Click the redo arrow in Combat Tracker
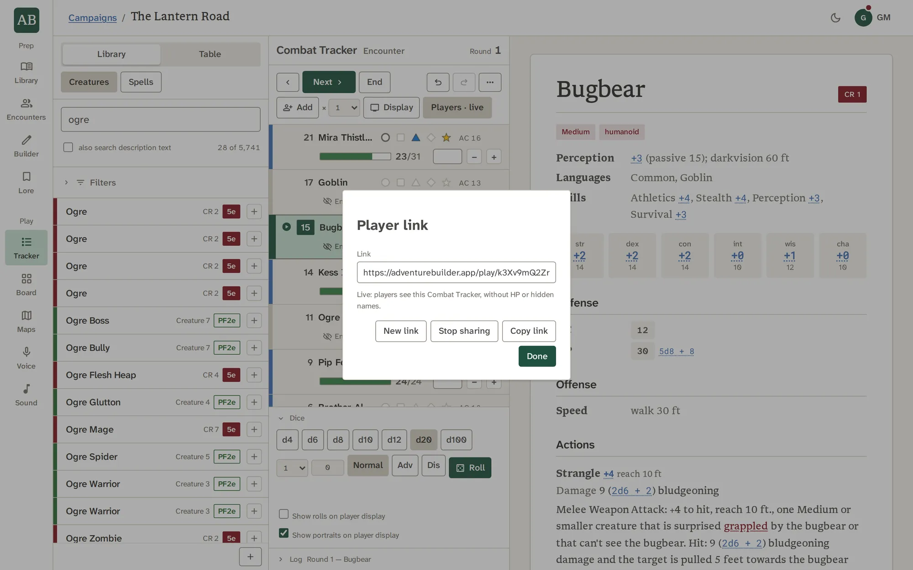This screenshot has width=913, height=570. tap(464, 82)
